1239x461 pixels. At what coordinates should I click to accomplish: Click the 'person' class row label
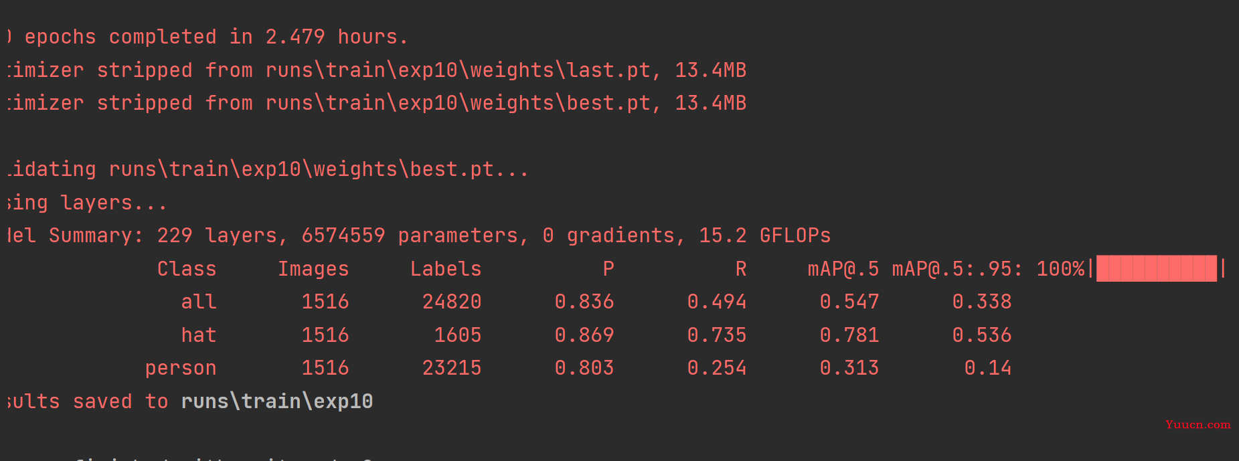pos(181,368)
